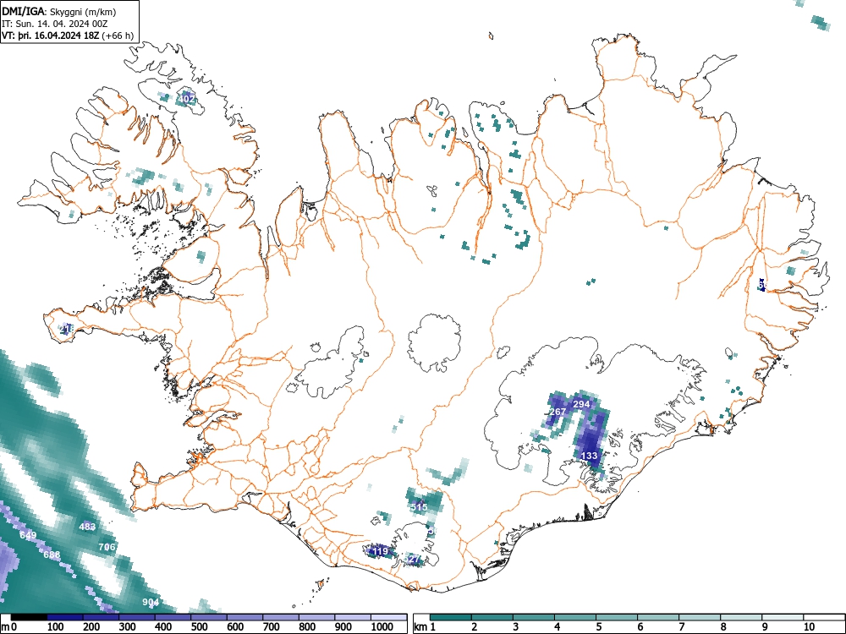Click the 904 value over the sea

(x=151, y=602)
